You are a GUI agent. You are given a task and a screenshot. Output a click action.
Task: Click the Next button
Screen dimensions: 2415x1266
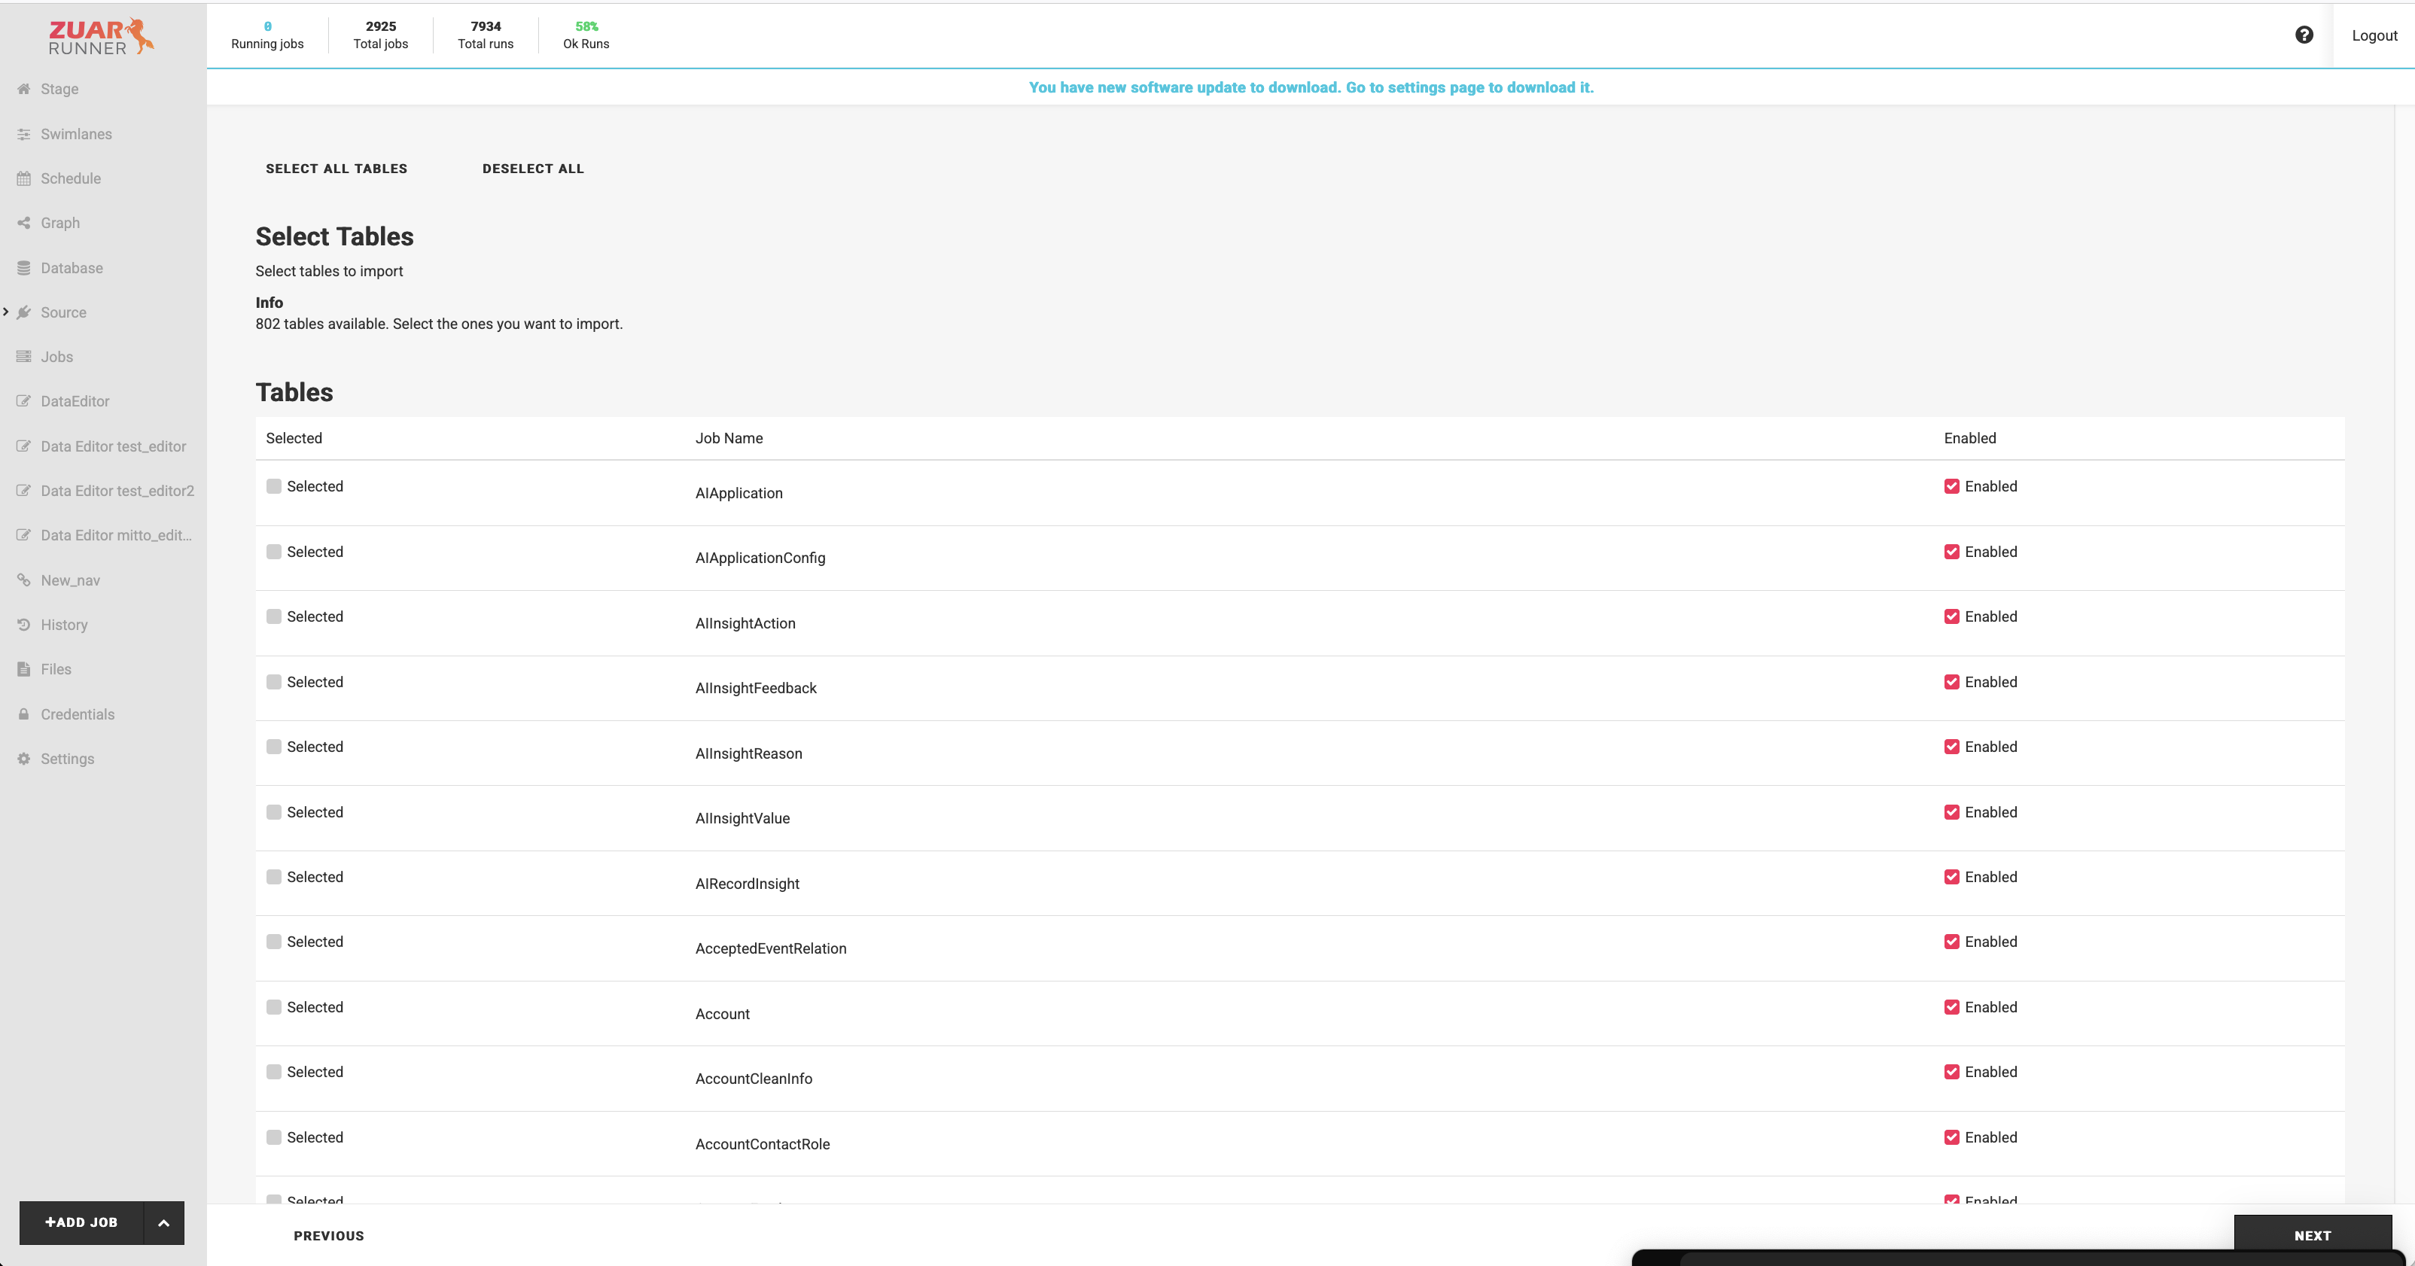pos(2312,1235)
